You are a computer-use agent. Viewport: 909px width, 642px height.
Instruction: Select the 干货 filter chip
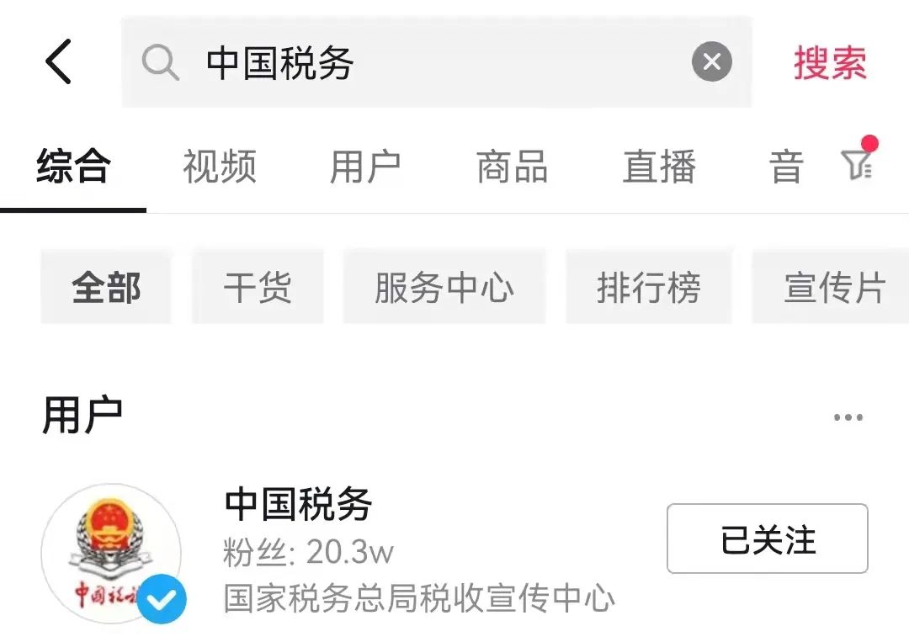pos(258,287)
